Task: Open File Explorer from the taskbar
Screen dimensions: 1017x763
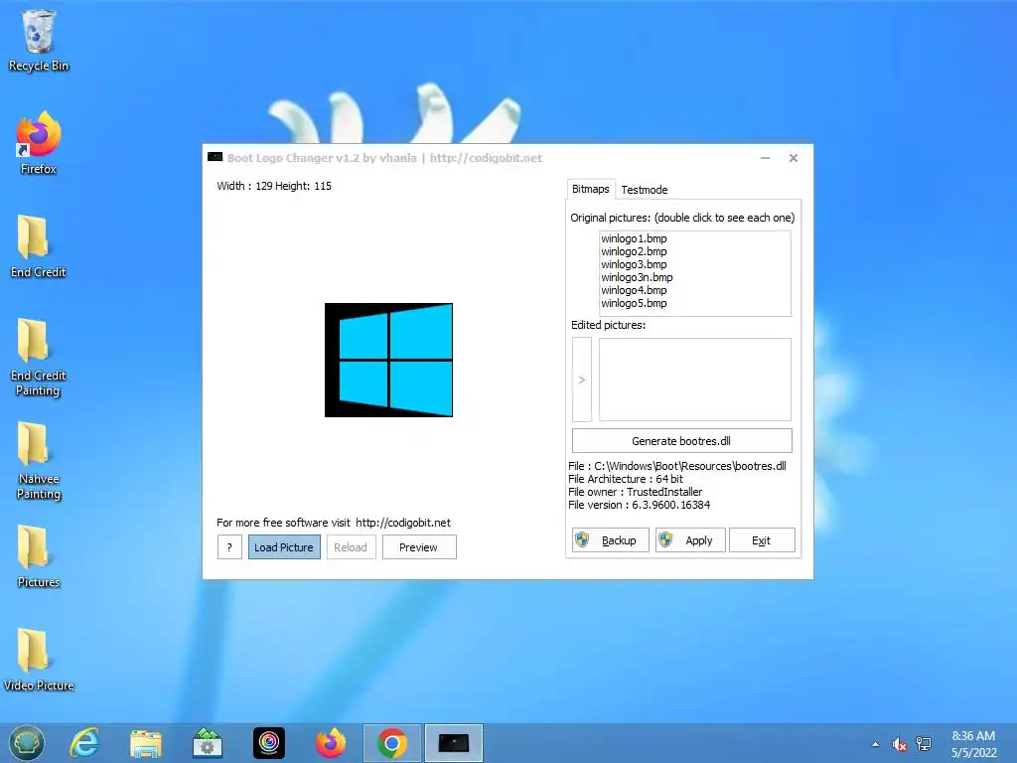Action: [x=145, y=743]
